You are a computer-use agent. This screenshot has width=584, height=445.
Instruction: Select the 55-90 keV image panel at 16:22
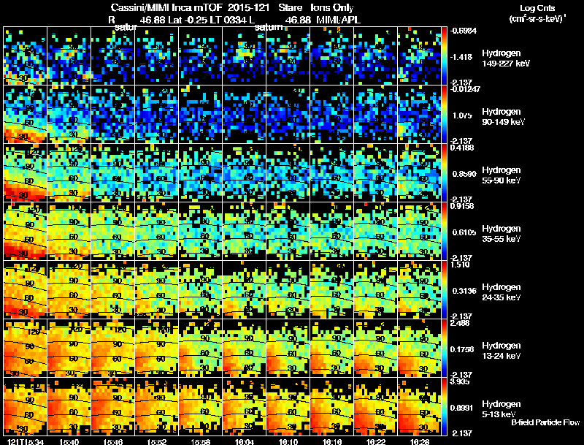(376, 173)
